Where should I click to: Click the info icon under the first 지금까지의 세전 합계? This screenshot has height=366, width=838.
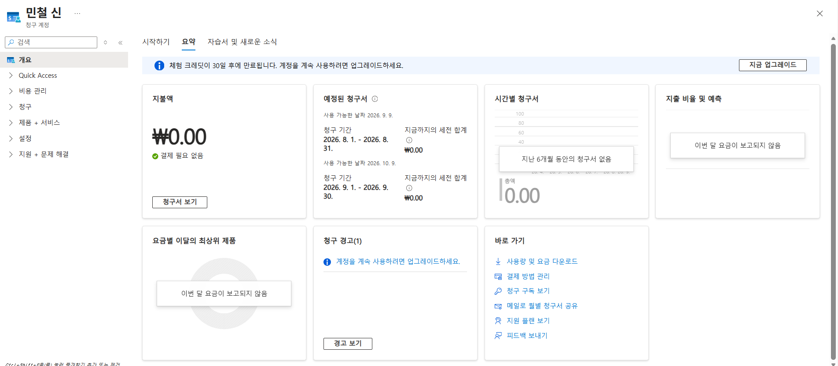pyautogui.click(x=409, y=140)
